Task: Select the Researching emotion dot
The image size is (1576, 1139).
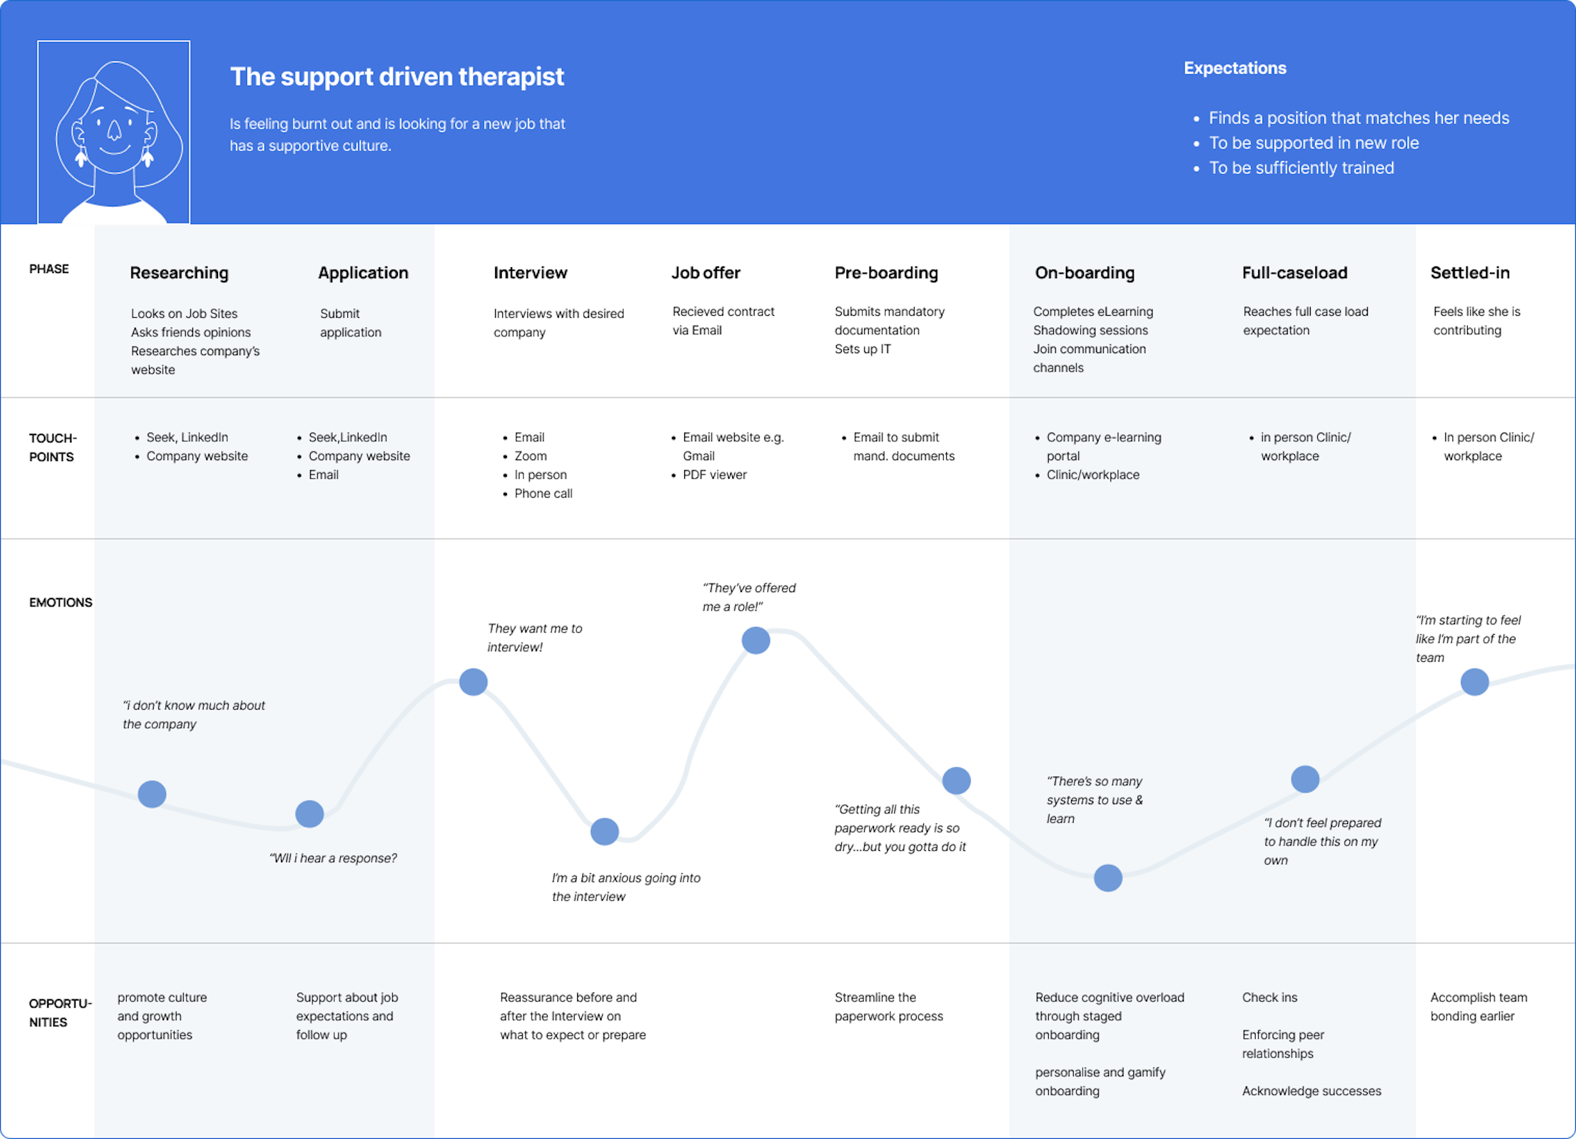Action: (x=152, y=794)
